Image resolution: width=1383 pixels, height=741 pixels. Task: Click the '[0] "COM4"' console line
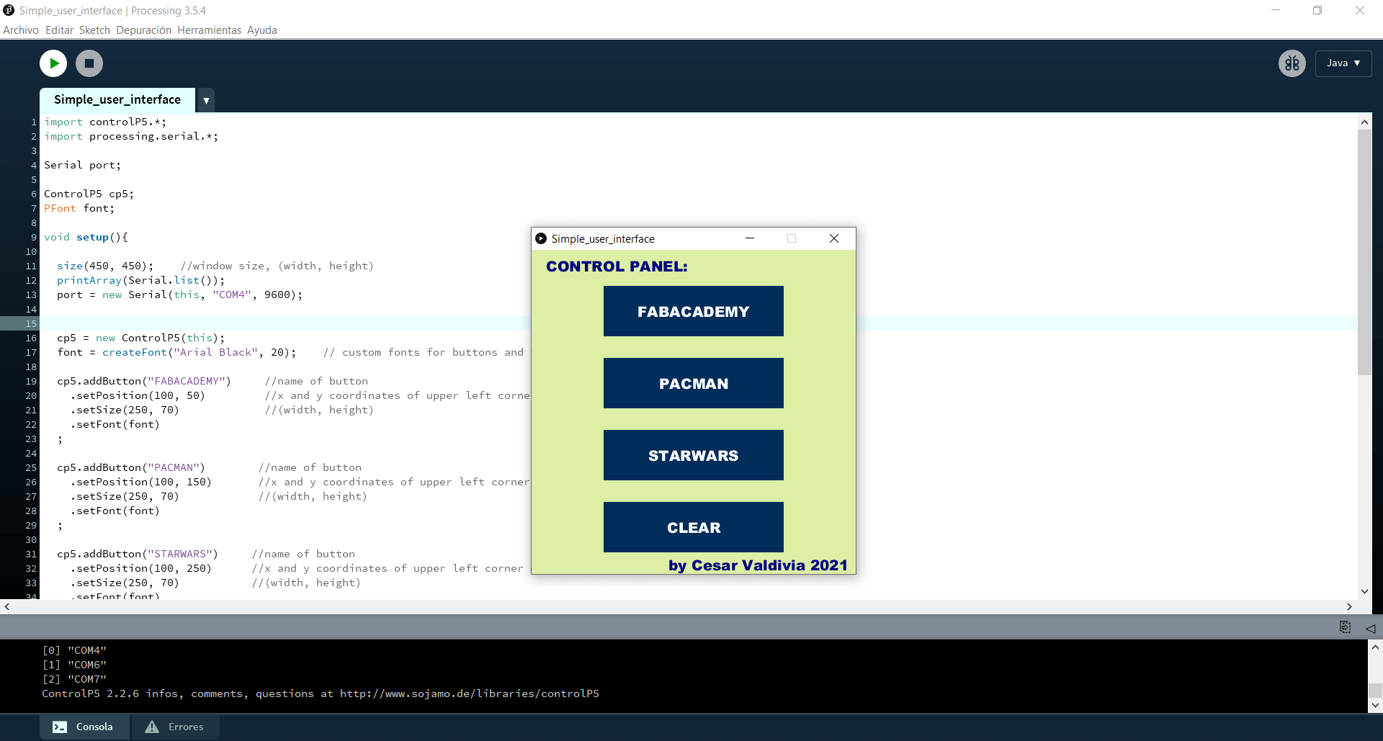(x=74, y=650)
